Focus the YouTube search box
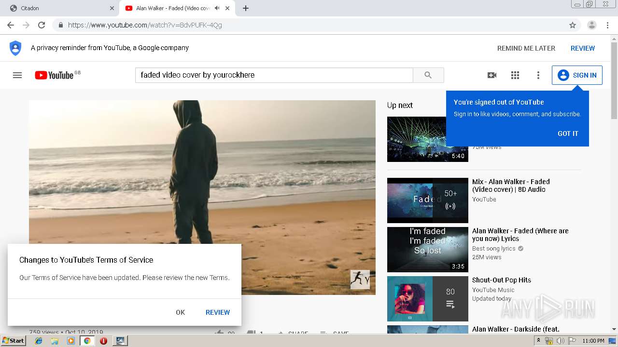Image resolution: width=618 pixels, height=347 pixels. point(274,75)
